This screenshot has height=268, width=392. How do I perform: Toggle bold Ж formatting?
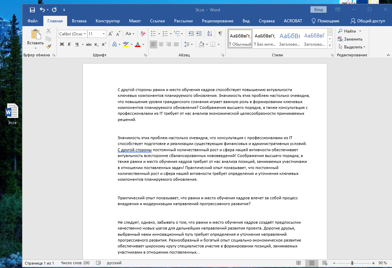62,44
